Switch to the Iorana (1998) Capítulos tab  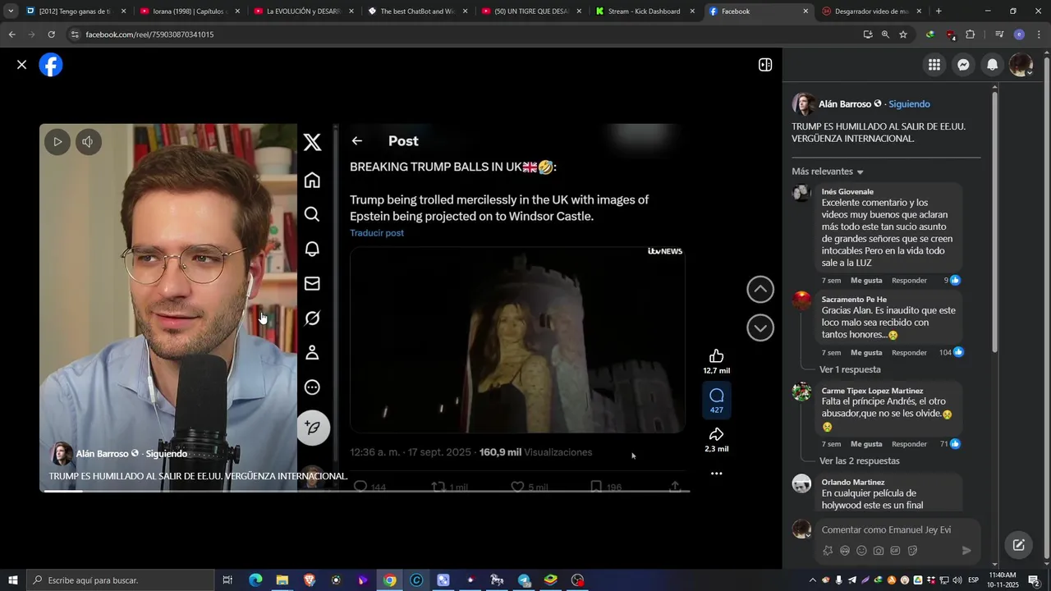pyautogui.click(x=190, y=11)
